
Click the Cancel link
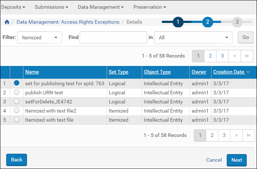(214, 160)
